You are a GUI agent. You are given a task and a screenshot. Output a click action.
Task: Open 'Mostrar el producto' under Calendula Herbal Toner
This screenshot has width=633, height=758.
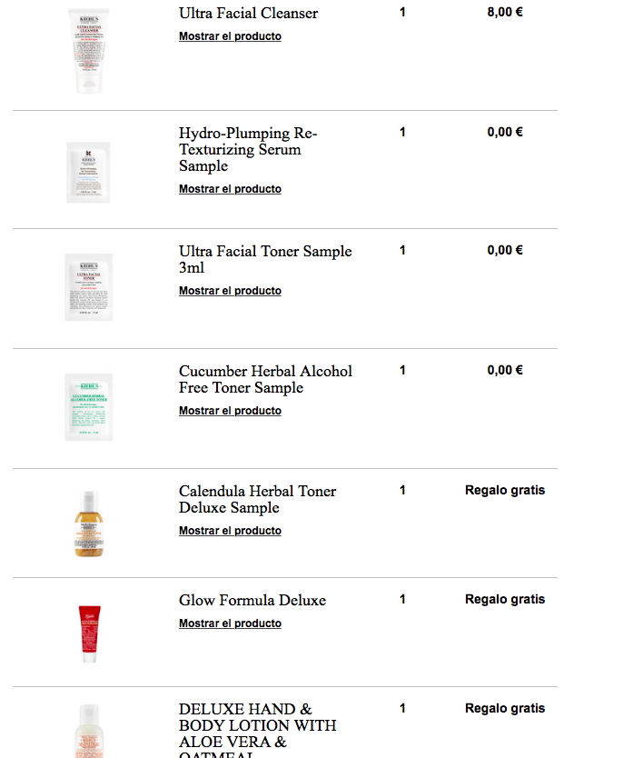tap(230, 531)
